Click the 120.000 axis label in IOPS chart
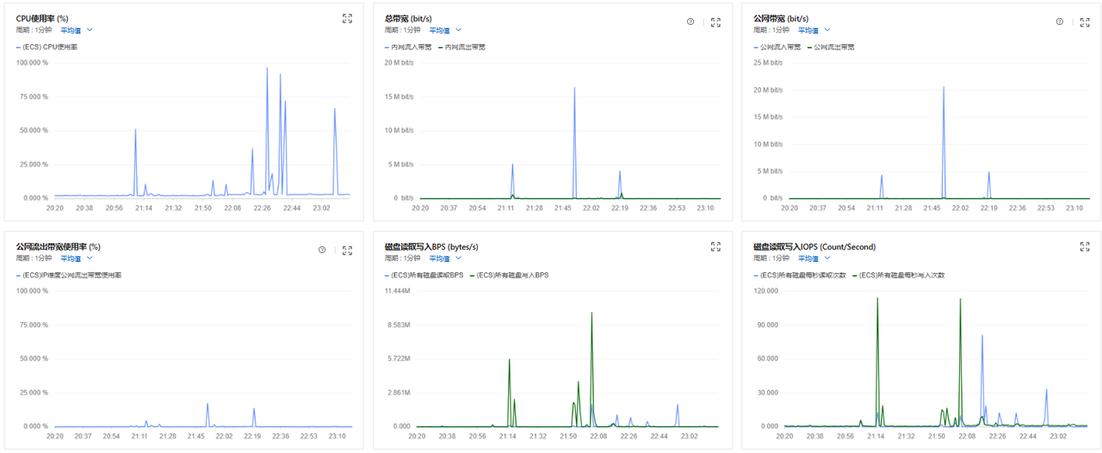The image size is (1102, 453). [767, 290]
